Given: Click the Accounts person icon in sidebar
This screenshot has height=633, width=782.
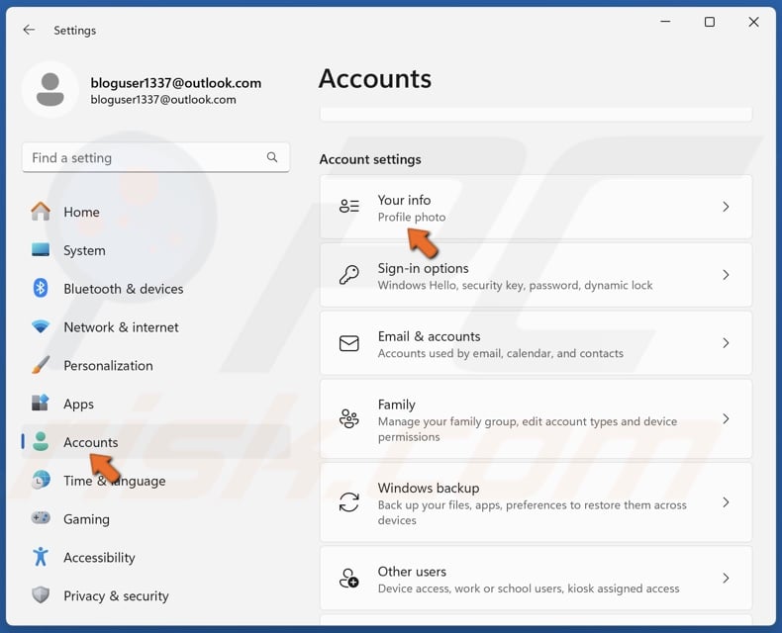Looking at the screenshot, I should (41, 441).
